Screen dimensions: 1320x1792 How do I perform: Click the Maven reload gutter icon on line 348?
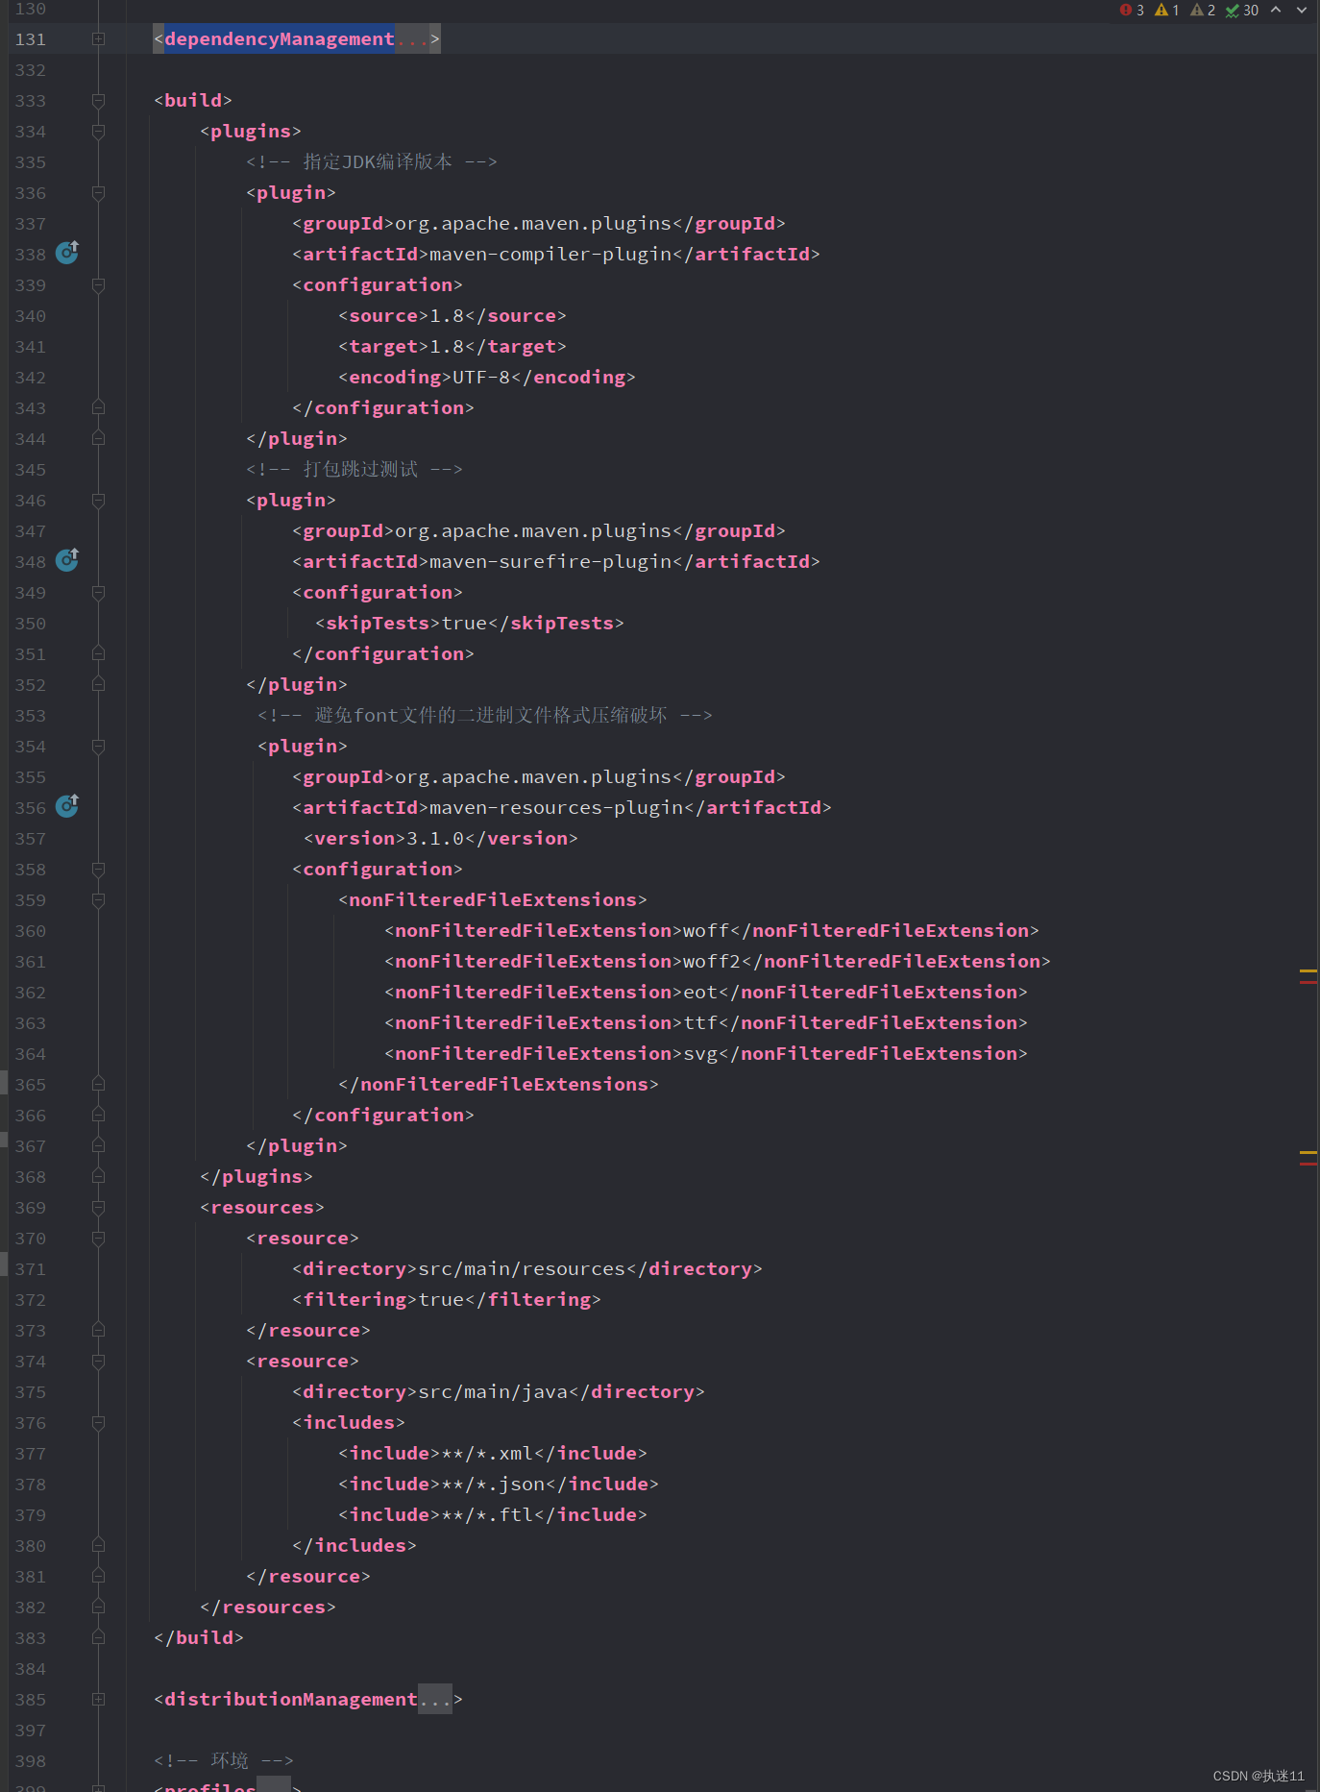pos(67,560)
